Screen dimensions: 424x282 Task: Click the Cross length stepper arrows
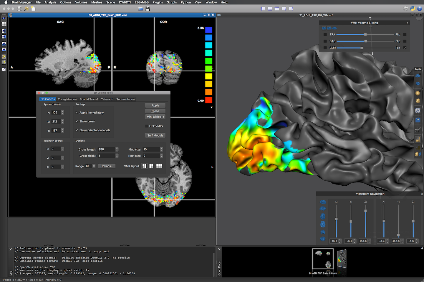pos(117,149)
